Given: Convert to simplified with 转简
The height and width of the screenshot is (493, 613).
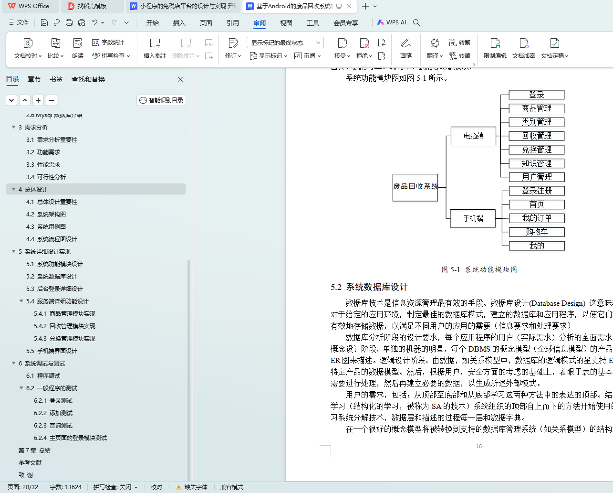Looking at the screenshot, I should [x=460, y=55].
